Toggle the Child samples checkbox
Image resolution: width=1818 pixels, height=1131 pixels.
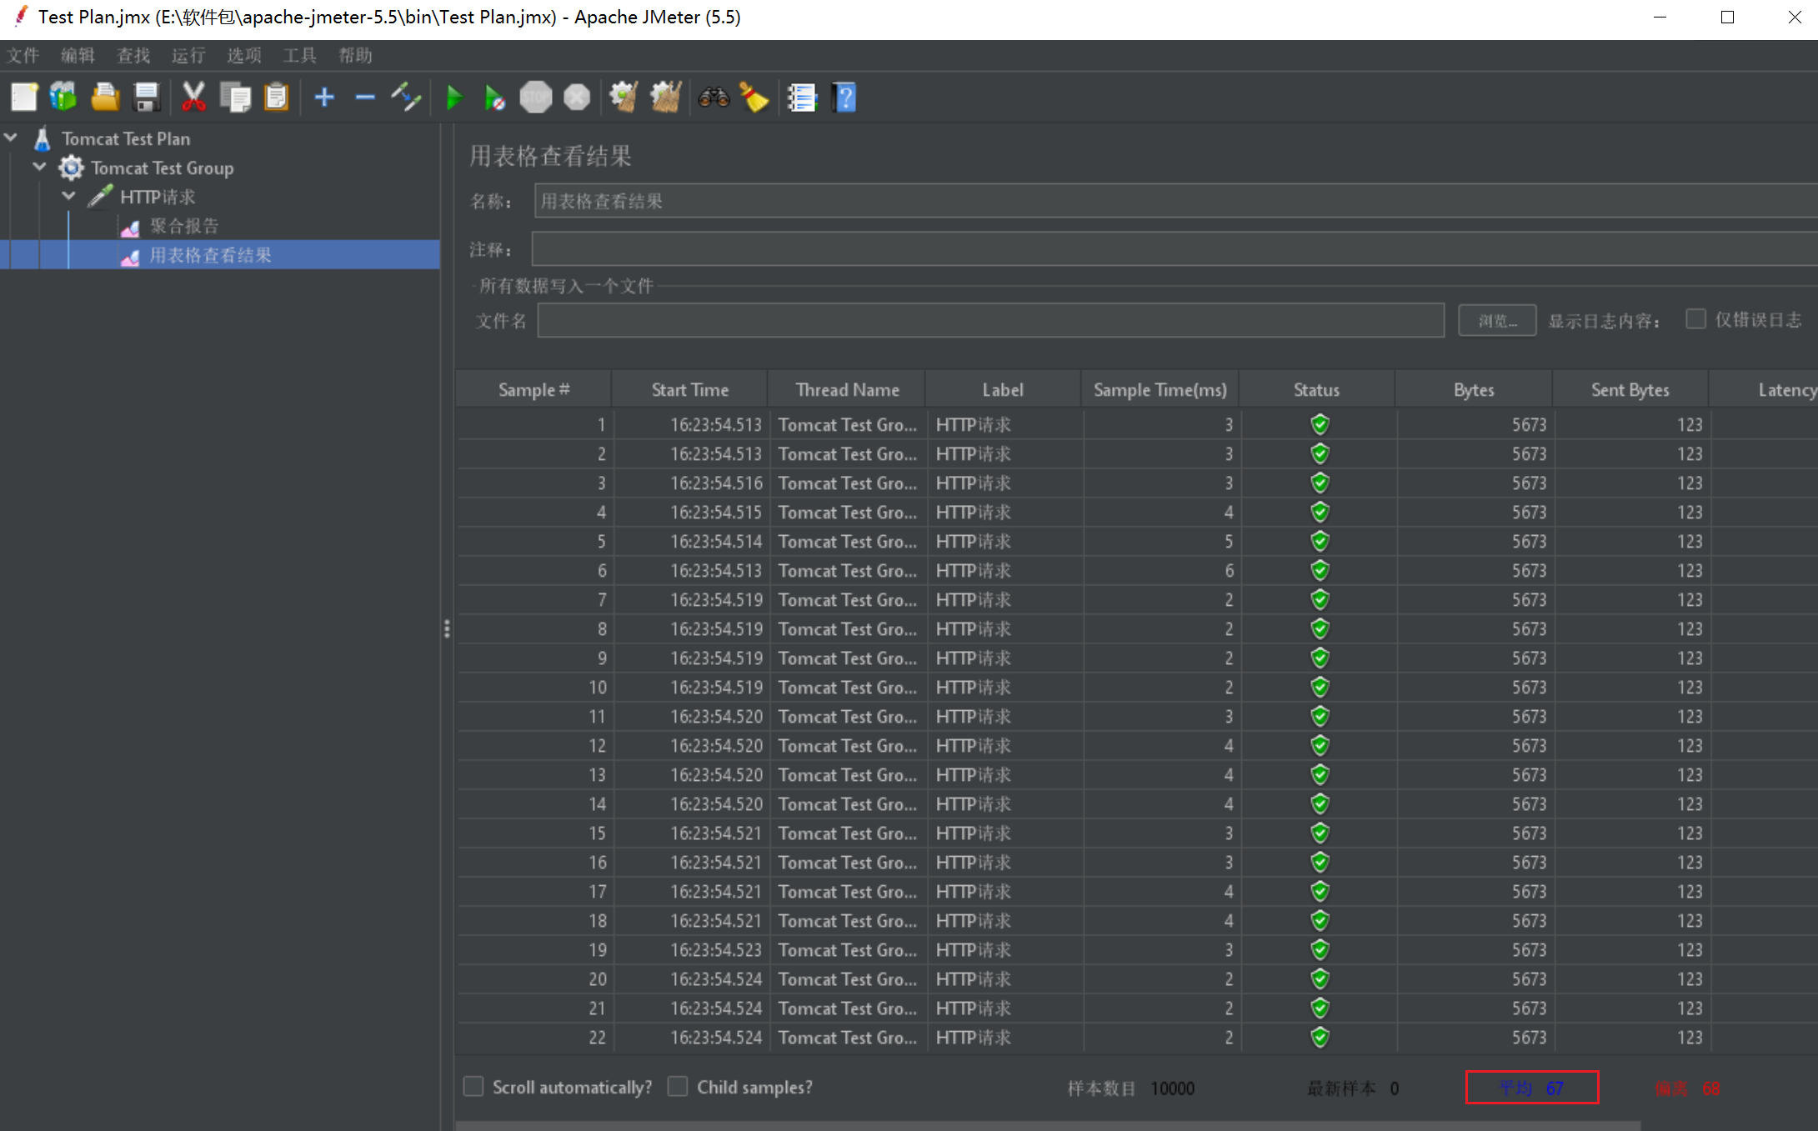[678, 1087]
